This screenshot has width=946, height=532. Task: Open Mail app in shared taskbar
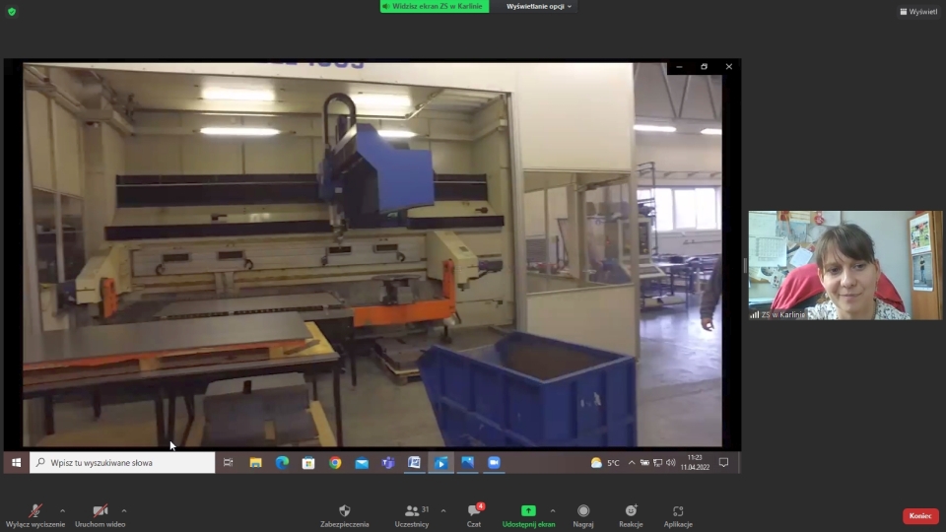(362, 463)
